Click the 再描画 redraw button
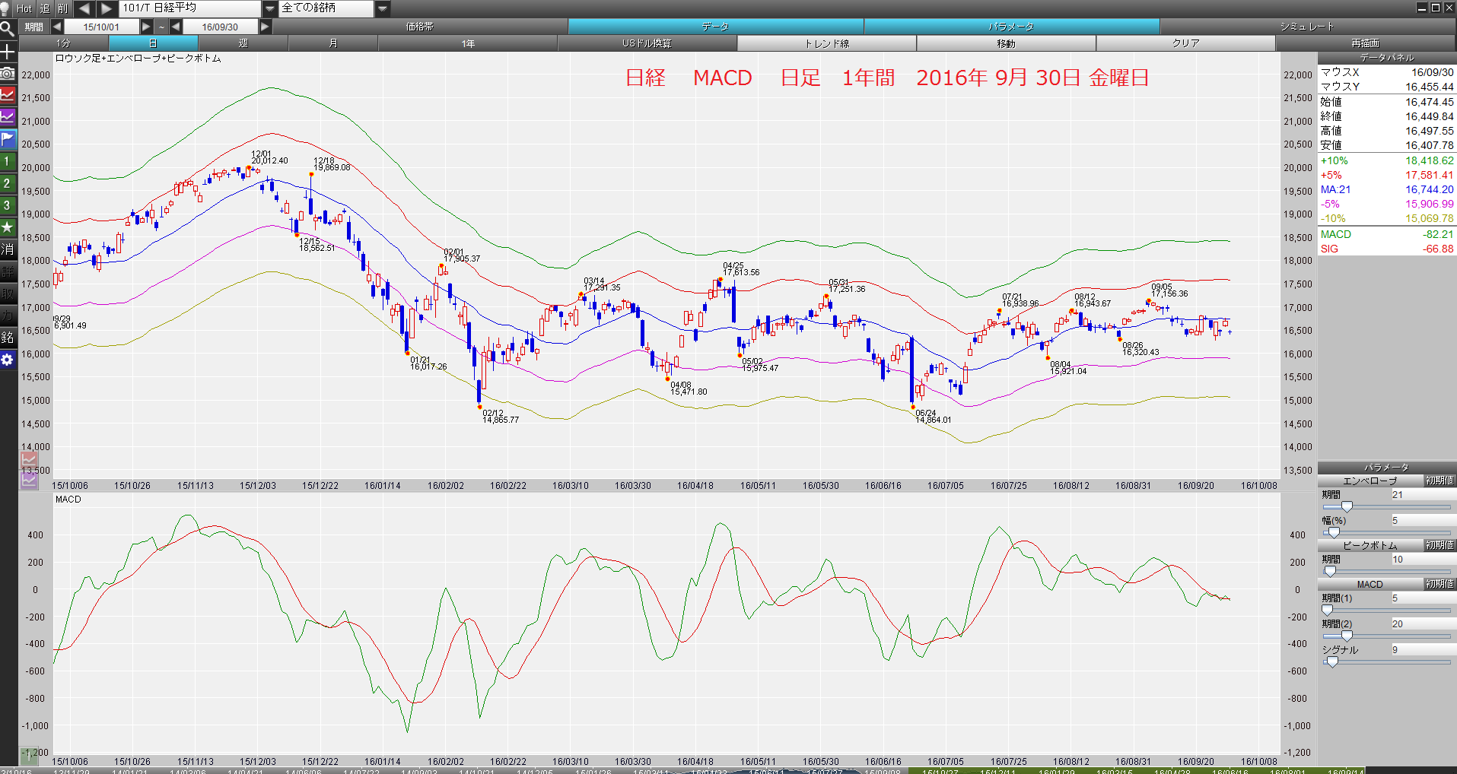The height and width of the screenshot is (774, 1457). pyautogui.click(x=1366, y=43)
